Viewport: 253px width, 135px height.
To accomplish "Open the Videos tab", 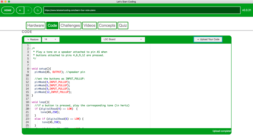I will tap(89, 26).
